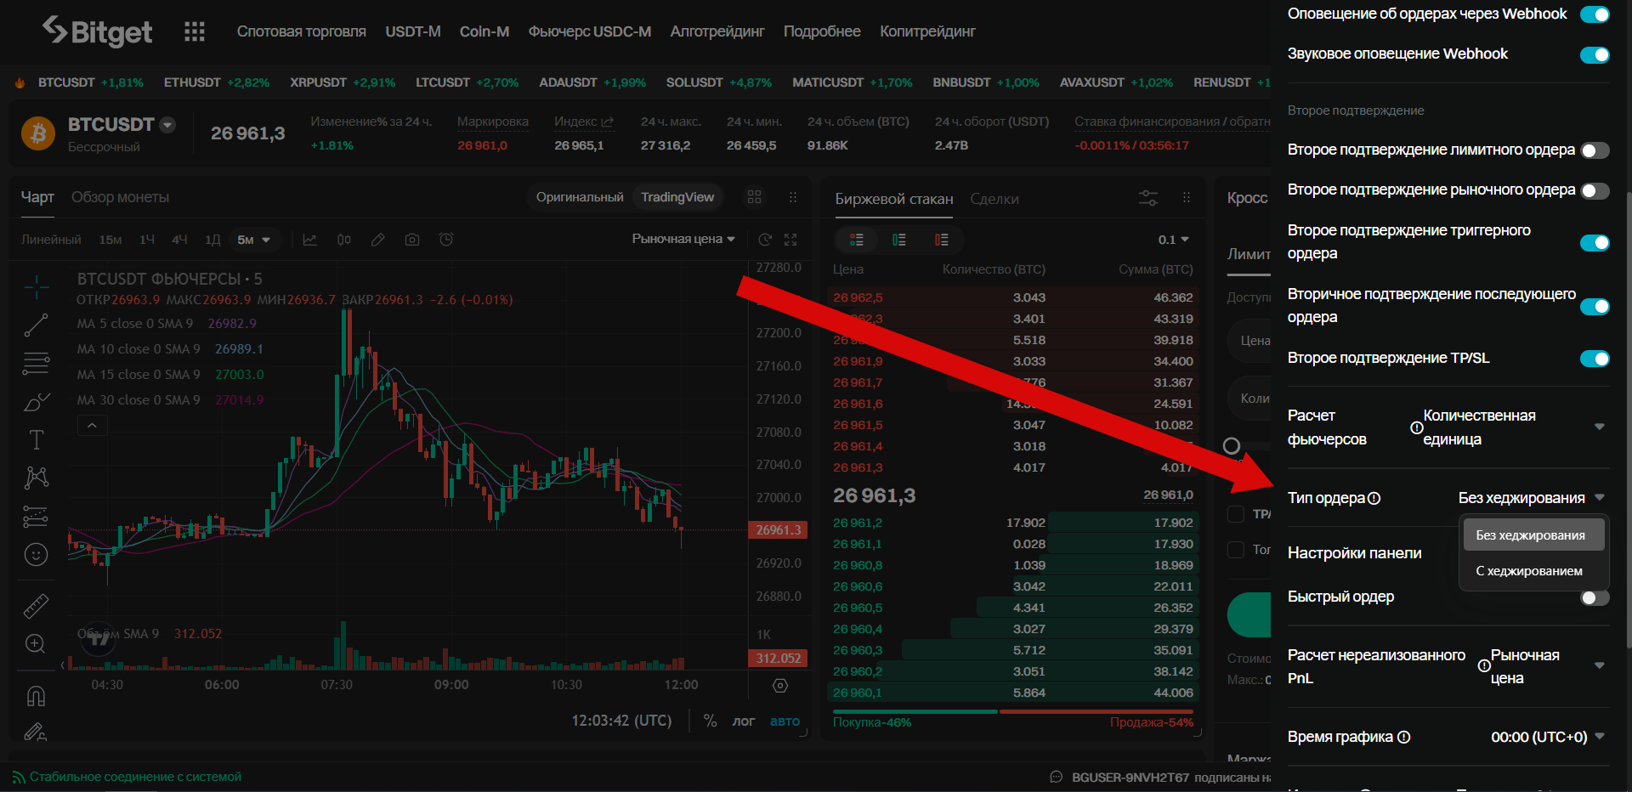Viewport: 1632px width, 792px height.
Task: Open USDT-M futures menu
Action: point(413,31)
